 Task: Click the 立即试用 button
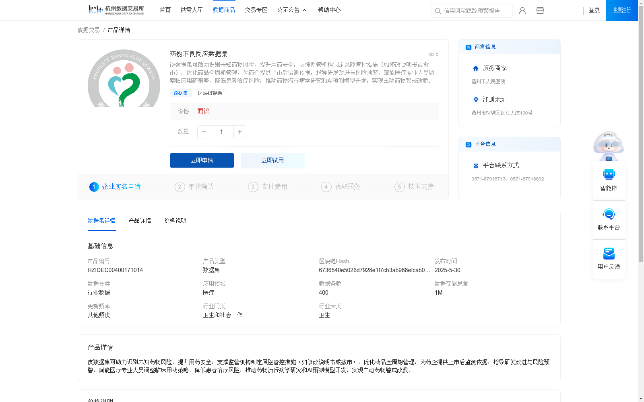[x=273, y=160]
